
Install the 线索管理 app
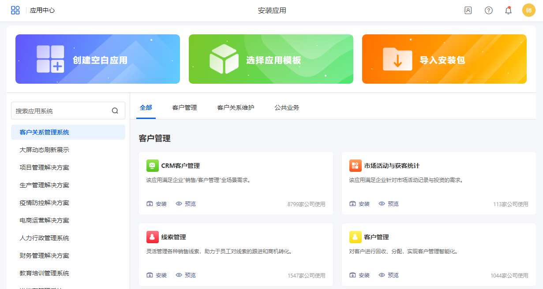(x=157, y=275)
